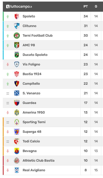Click the AMC 98 crest
Screen dimensions: 103x178
[17, 45]
